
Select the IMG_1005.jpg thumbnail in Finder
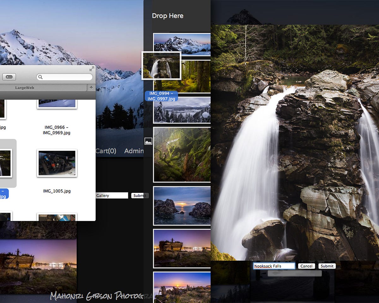click(57, 163)
